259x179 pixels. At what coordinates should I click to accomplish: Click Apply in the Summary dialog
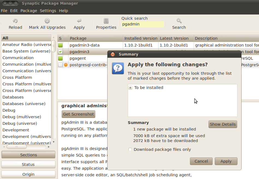226,161
